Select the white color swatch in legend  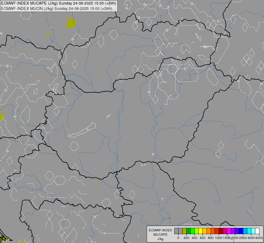click(x=258, y=231)
